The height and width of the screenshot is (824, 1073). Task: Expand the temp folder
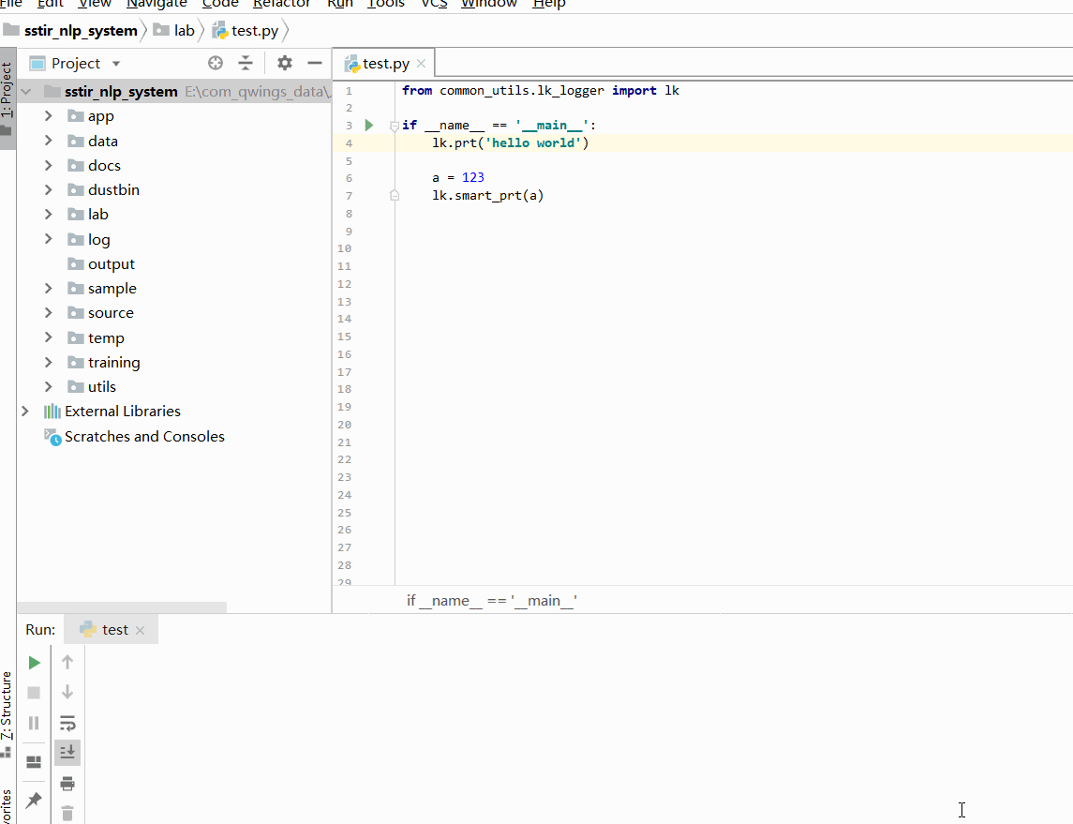49,337
